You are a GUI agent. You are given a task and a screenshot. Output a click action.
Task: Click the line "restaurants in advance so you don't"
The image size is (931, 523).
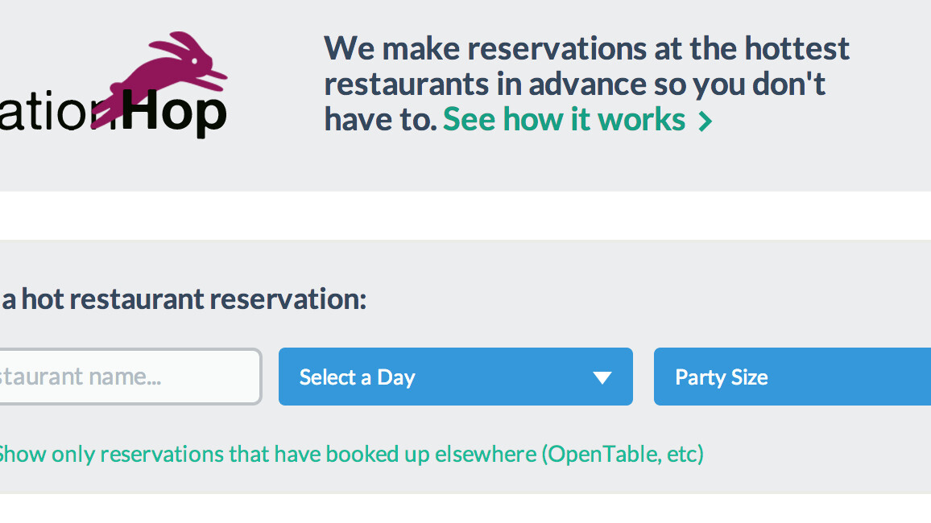(574, 84)
